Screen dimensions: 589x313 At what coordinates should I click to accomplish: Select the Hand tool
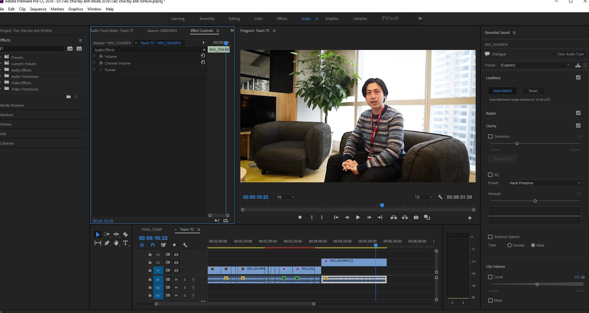(116, 243)
